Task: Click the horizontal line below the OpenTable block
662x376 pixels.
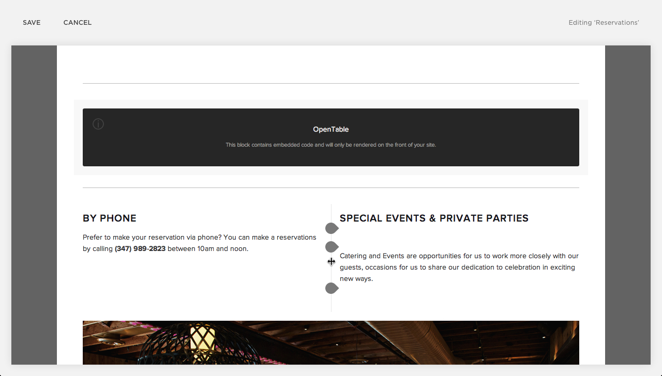Action: 331,187
